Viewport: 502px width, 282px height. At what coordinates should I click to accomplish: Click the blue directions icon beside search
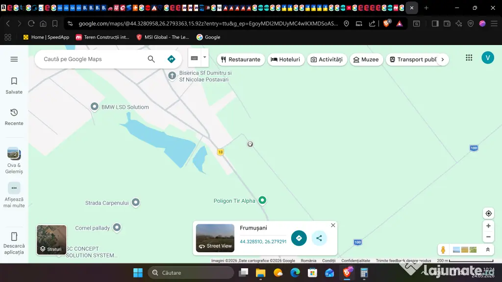pos(171,59)
